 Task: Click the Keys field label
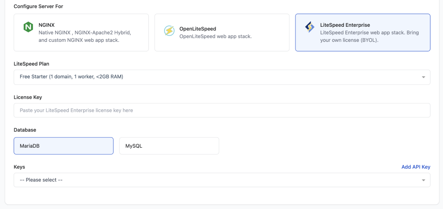point(19,167)
